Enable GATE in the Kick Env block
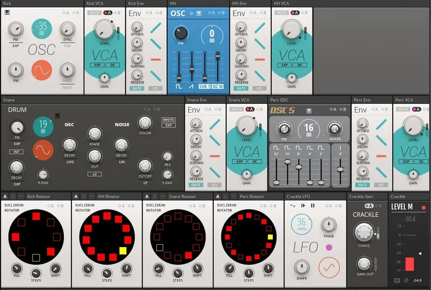The width and height of the screenshot is (431, 290). tap(137, 88)
